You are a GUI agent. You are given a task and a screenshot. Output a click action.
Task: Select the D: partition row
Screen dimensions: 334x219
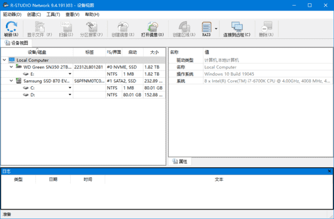tap(83, 95)
